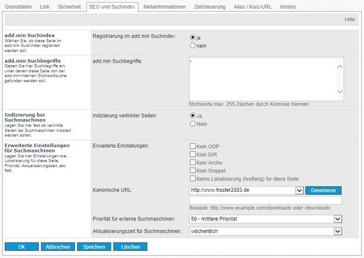Check the Kein Archiv option
Screen dimensions: 364x258
click(193, 162)
